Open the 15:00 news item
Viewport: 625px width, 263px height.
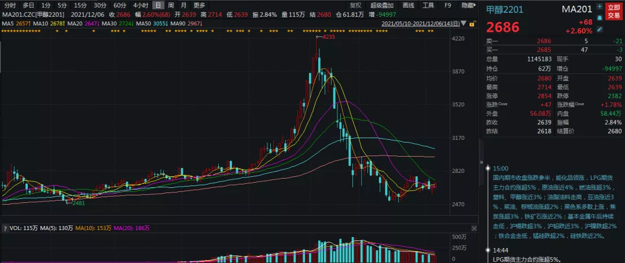554,202
